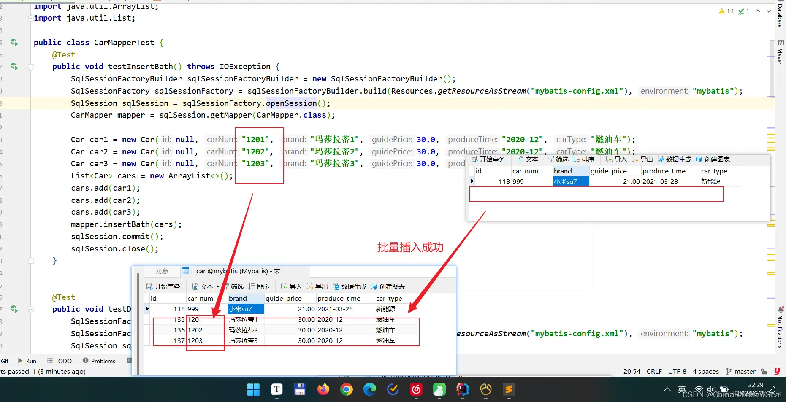Toggle the 英 input method indicator
The image size is (786, 402).
coord(682,389)
